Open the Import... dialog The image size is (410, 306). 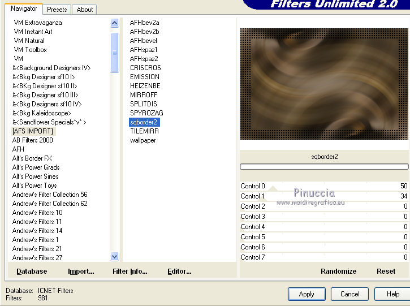point(81,271)
